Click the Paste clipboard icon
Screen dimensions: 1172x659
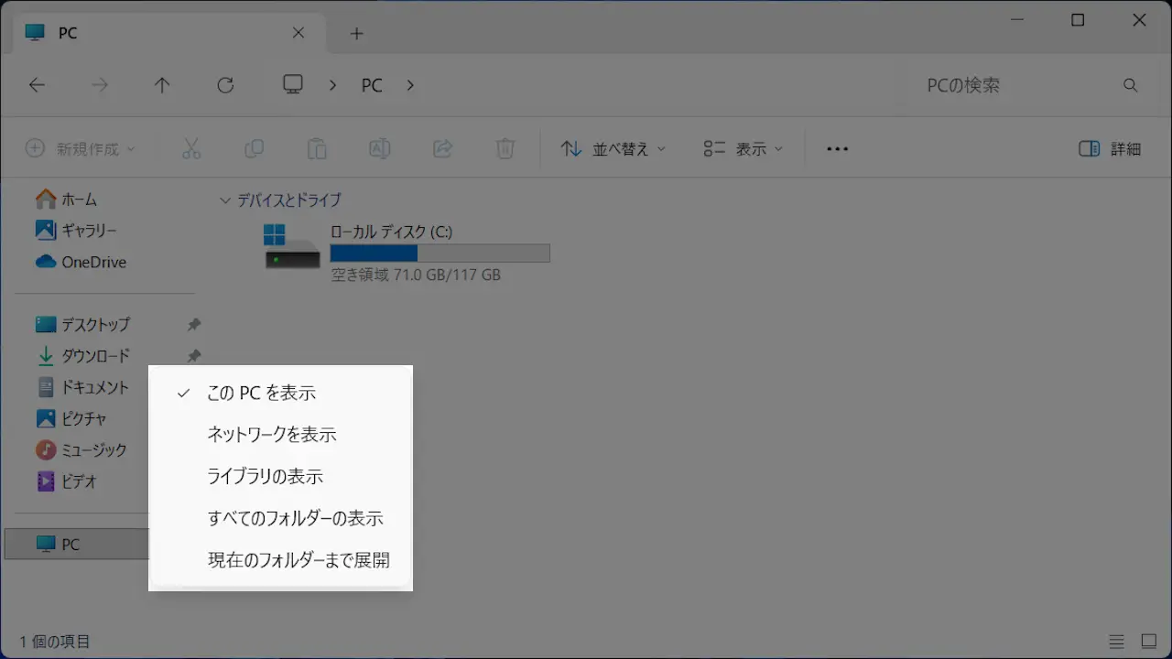317,149
